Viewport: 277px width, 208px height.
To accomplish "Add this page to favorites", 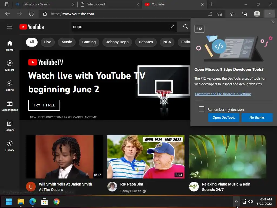I will coord(220,14).
